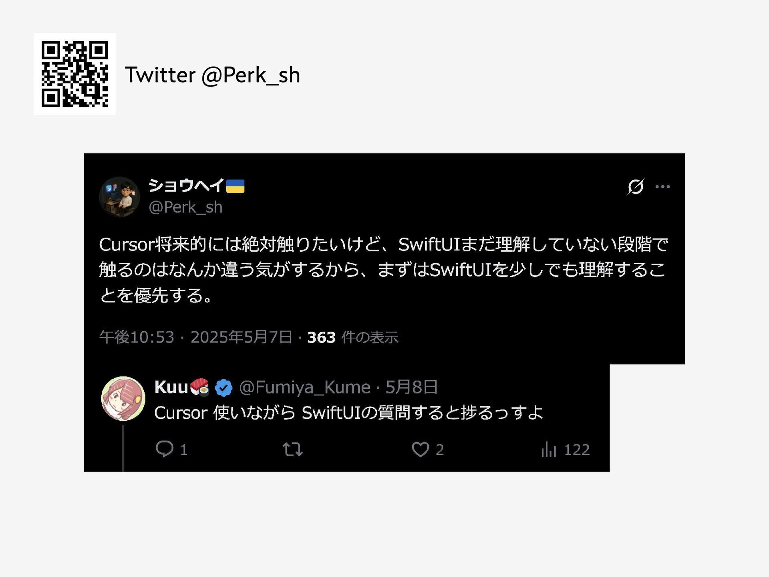Click the 午後10:53 · 2025年5月7日 timestamp
The width and height of the screenshot is (769, 577).
coord(196,337)
